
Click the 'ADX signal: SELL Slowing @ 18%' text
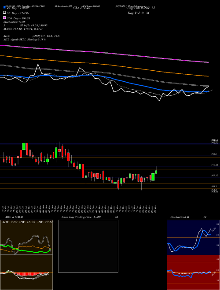pos(25,40)
